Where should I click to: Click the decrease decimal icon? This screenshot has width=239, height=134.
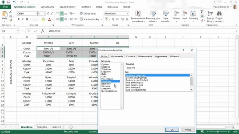click(x=127, y=19)
